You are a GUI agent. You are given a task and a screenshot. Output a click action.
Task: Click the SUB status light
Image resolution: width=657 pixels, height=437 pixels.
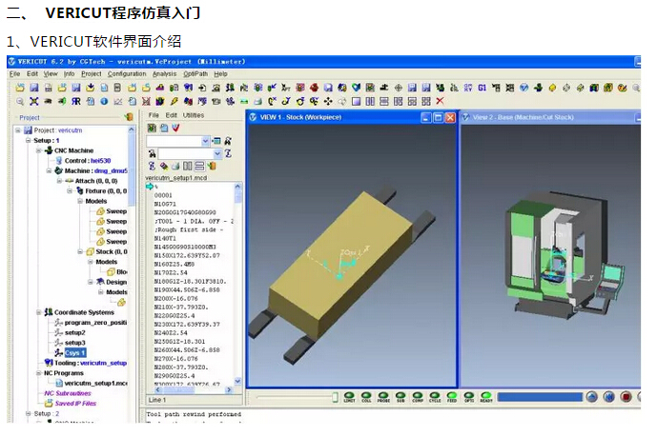[400, 396]
